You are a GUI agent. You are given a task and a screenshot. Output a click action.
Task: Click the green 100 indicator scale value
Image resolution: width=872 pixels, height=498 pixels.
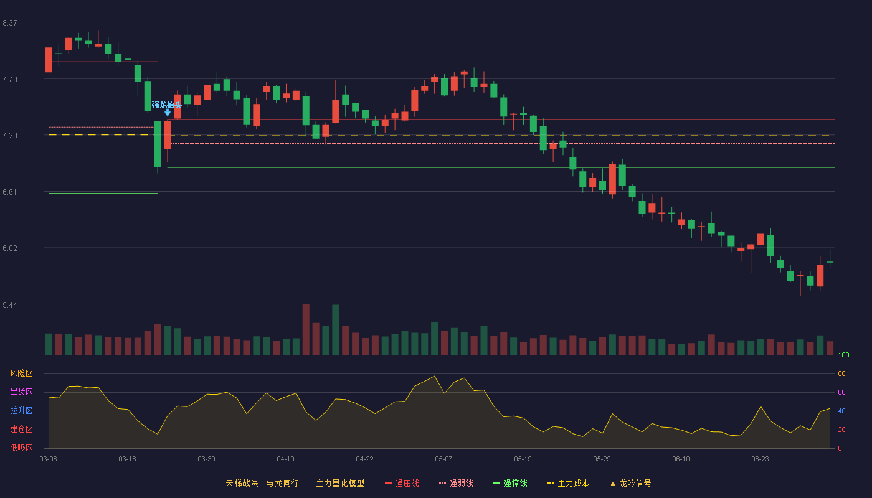[x=843, y=355]
